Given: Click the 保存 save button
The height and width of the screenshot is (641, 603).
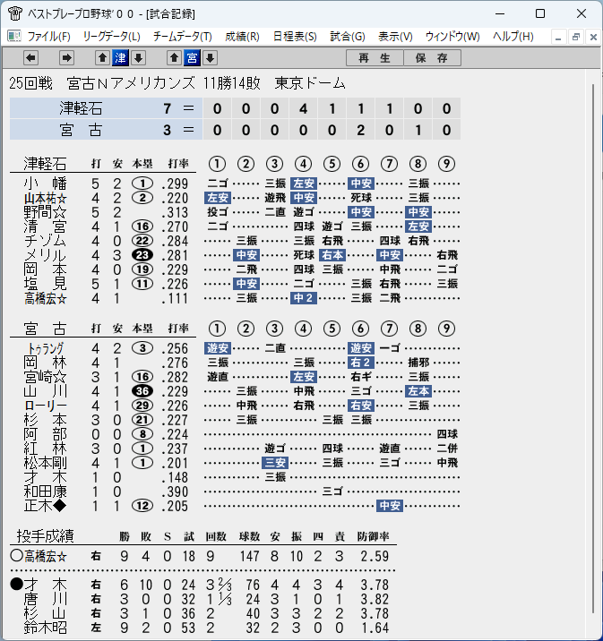Looking at the screenshot, I should [x=432, y=58].
